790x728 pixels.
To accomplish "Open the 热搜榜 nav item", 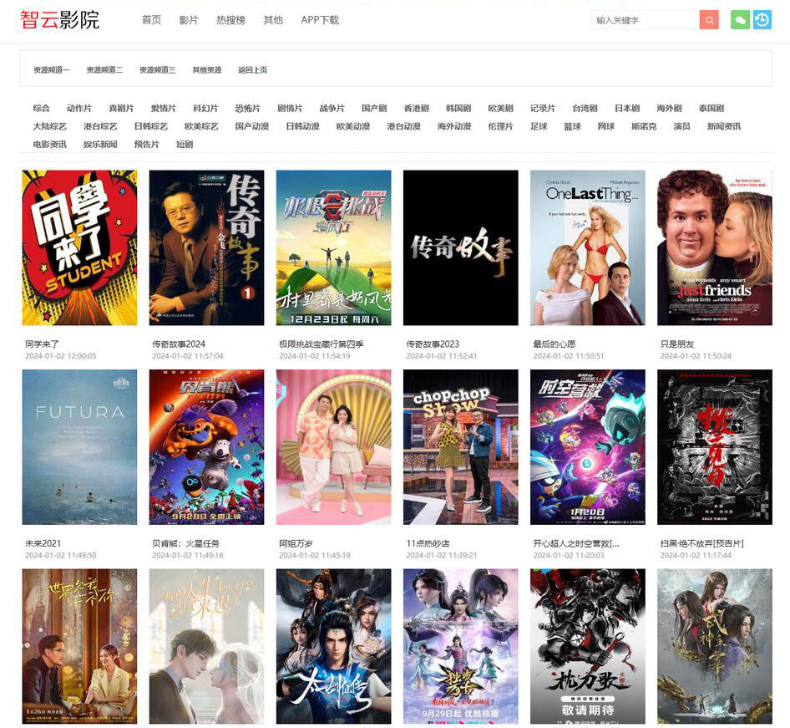I will coord(230,20).
